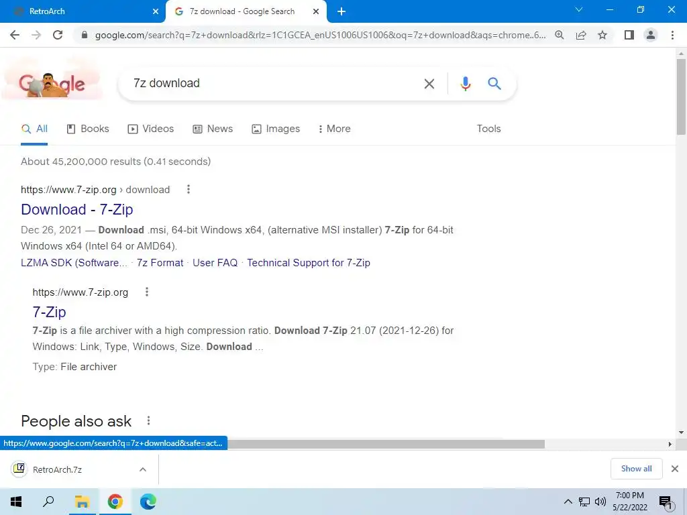Screen dimensions: 687x515
Task: Open the Windows Start menu
Action: point(16,502)
